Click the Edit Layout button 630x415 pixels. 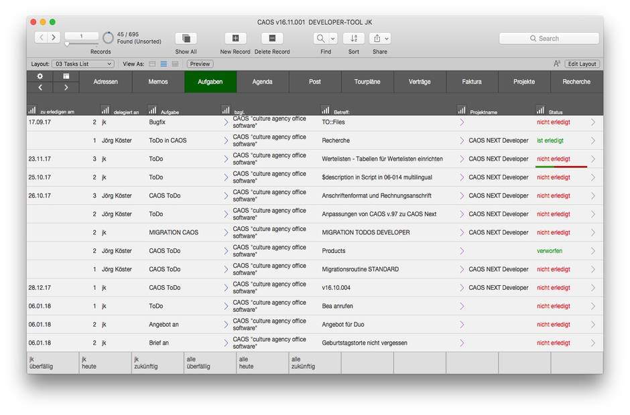(x=582, y=64)
